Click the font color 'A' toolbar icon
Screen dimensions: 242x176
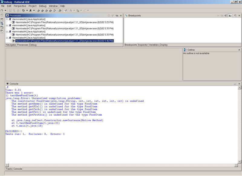(71, 11)
